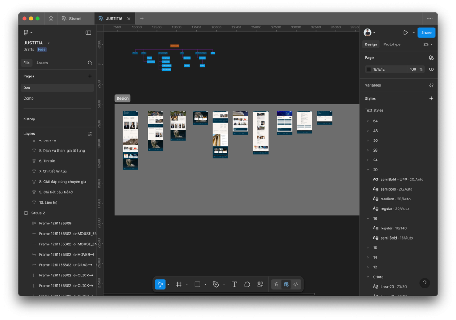Click the blue Share button
The height and width of the screenshot is (320, 456).
(426, 32)
